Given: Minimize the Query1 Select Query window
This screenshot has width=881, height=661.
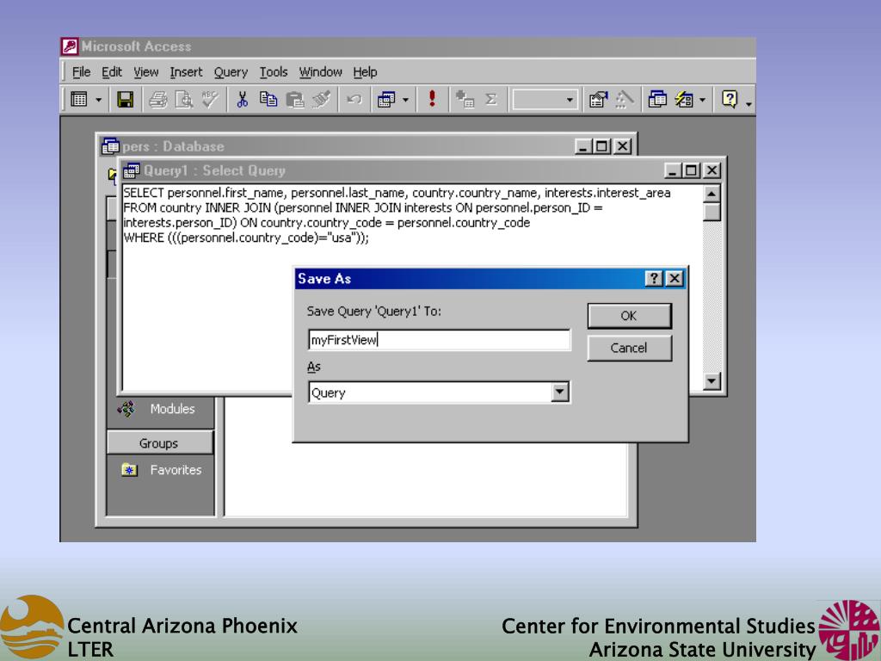Looking at the screenshot, I should (673, 170).
